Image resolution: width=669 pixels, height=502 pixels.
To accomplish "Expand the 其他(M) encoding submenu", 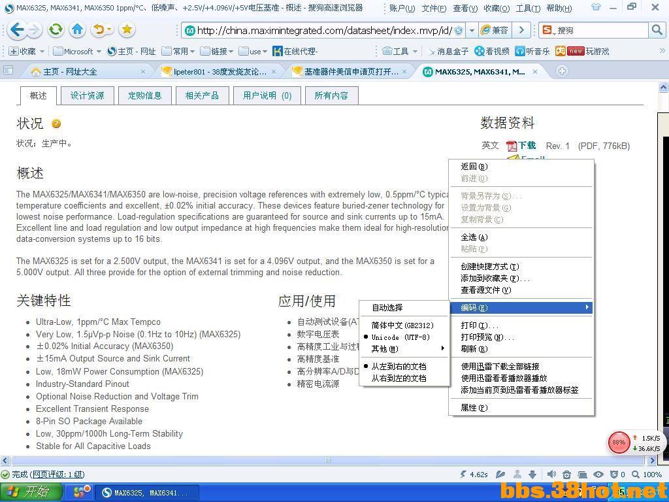I will click(x=404, y=349).
